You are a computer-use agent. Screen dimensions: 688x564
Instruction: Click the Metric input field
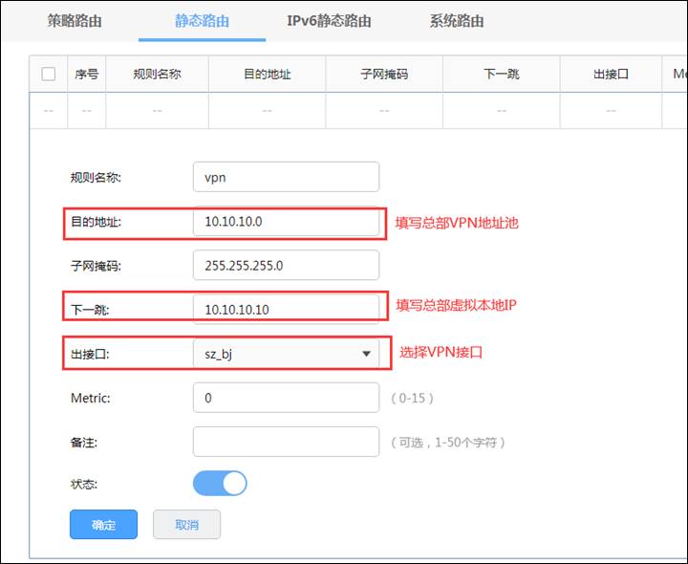pyautogui.click(x=286, y=398)
